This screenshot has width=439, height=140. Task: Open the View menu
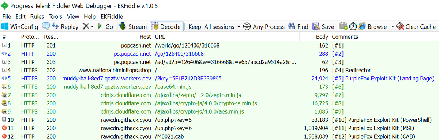73,16
